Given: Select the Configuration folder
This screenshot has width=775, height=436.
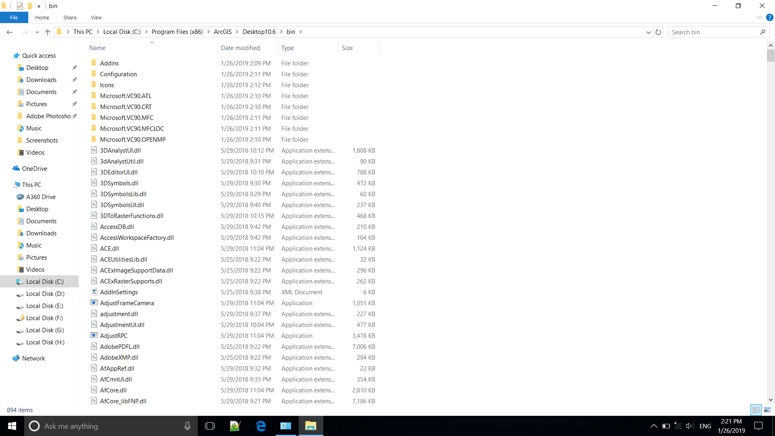Looking at the screenshot, I should coord(118,74).
